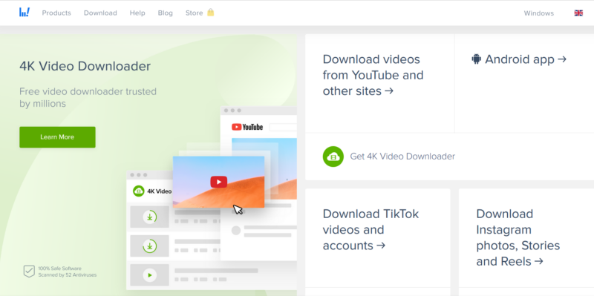Click the desert video thumbnail
The height and width of the screenshot is (296, 594).
[x=218, y=182]
